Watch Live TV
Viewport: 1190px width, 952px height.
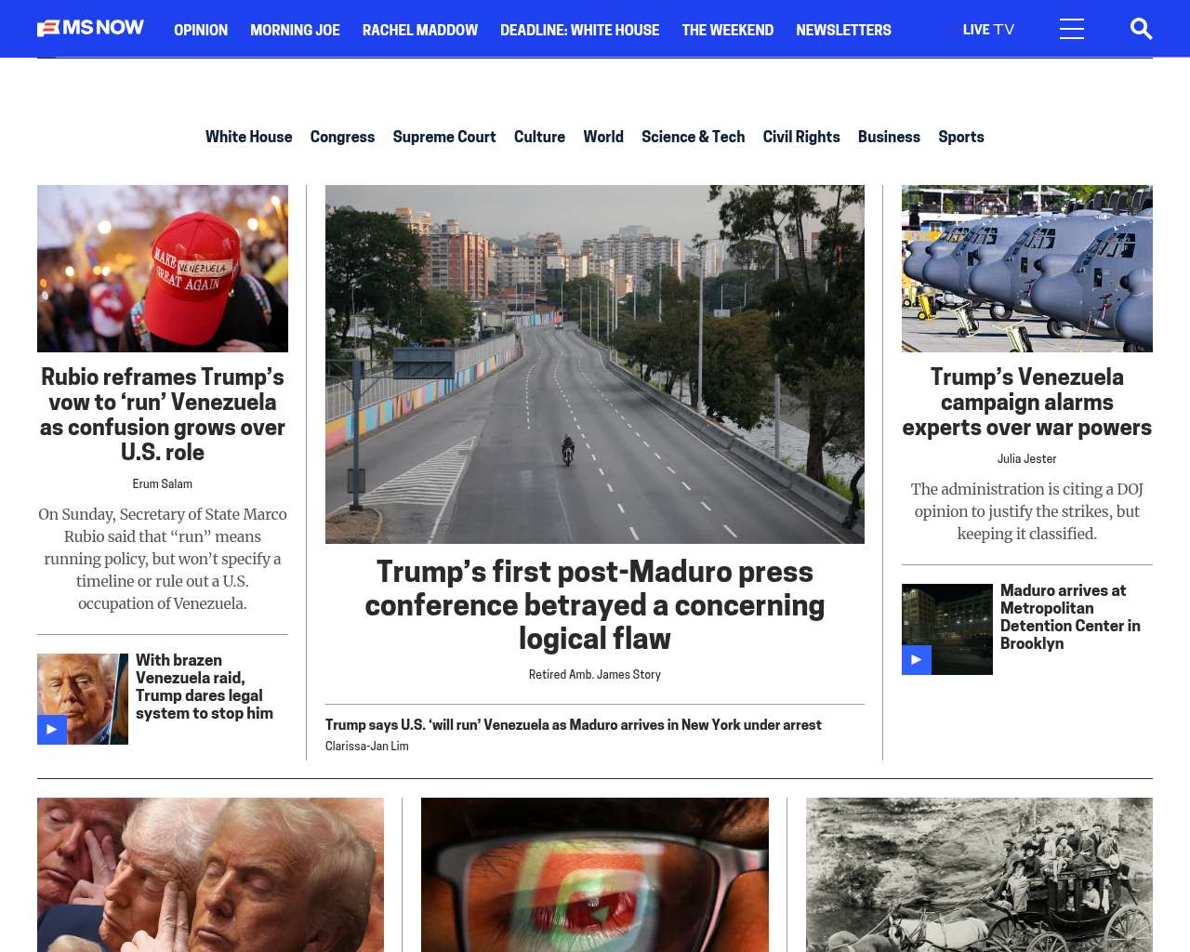coord(988,30)
